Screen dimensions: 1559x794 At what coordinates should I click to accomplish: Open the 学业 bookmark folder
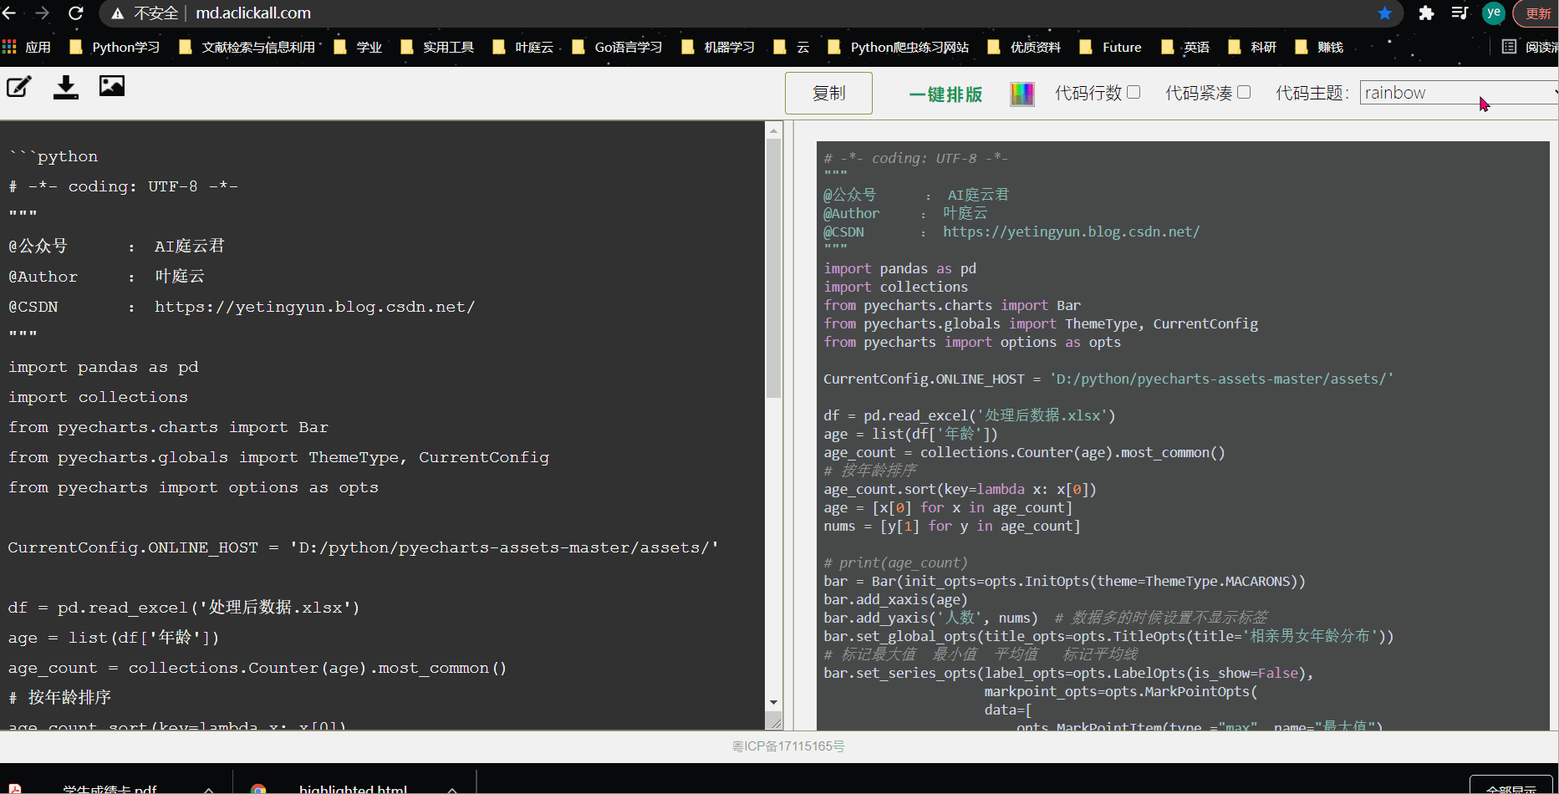pyautogui.click(x=358, y=47)
